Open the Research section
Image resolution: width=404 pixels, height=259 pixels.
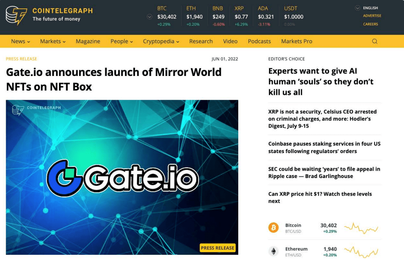201,41
